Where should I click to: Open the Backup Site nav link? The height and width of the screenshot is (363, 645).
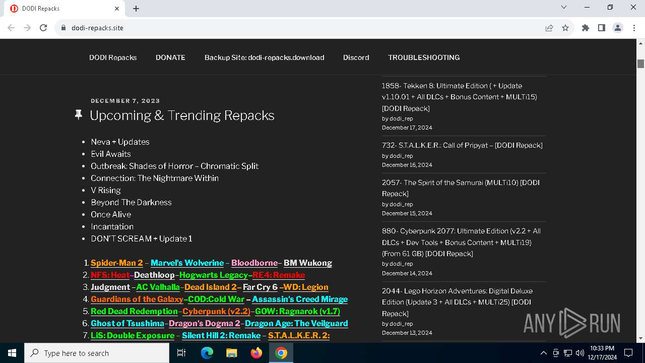[x=264, y=57]
